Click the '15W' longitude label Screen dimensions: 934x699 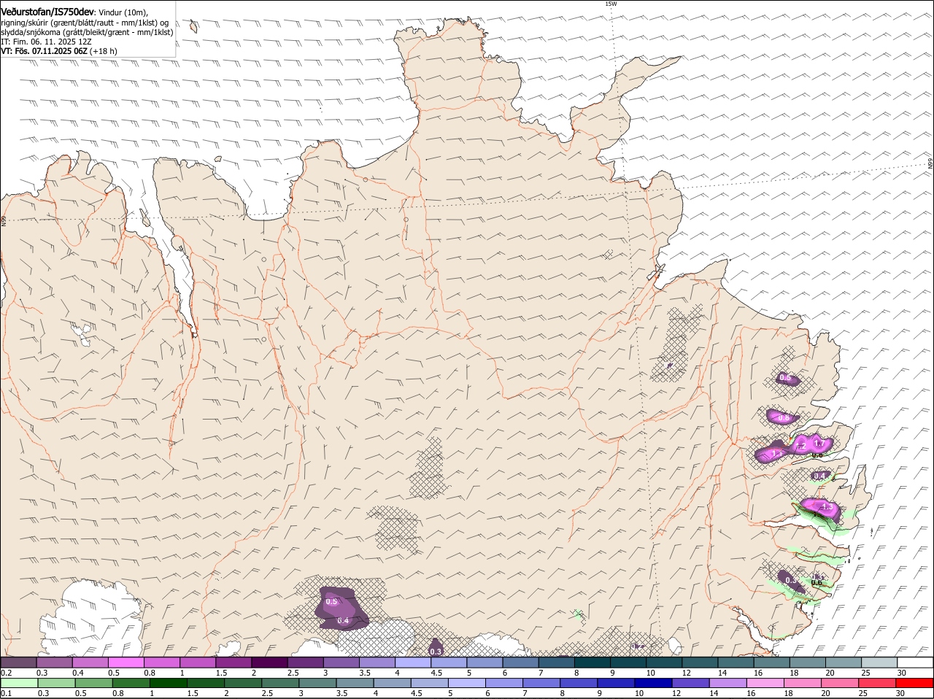[611, 4]
